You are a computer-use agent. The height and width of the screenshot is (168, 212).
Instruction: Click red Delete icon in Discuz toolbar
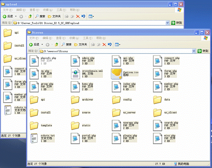[104, 45]
